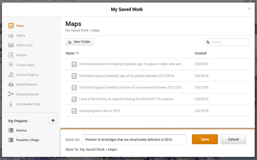This screenshot has width=257, height=160.
Task: Open Custom Regions section
Action: [x=27, y=75]
